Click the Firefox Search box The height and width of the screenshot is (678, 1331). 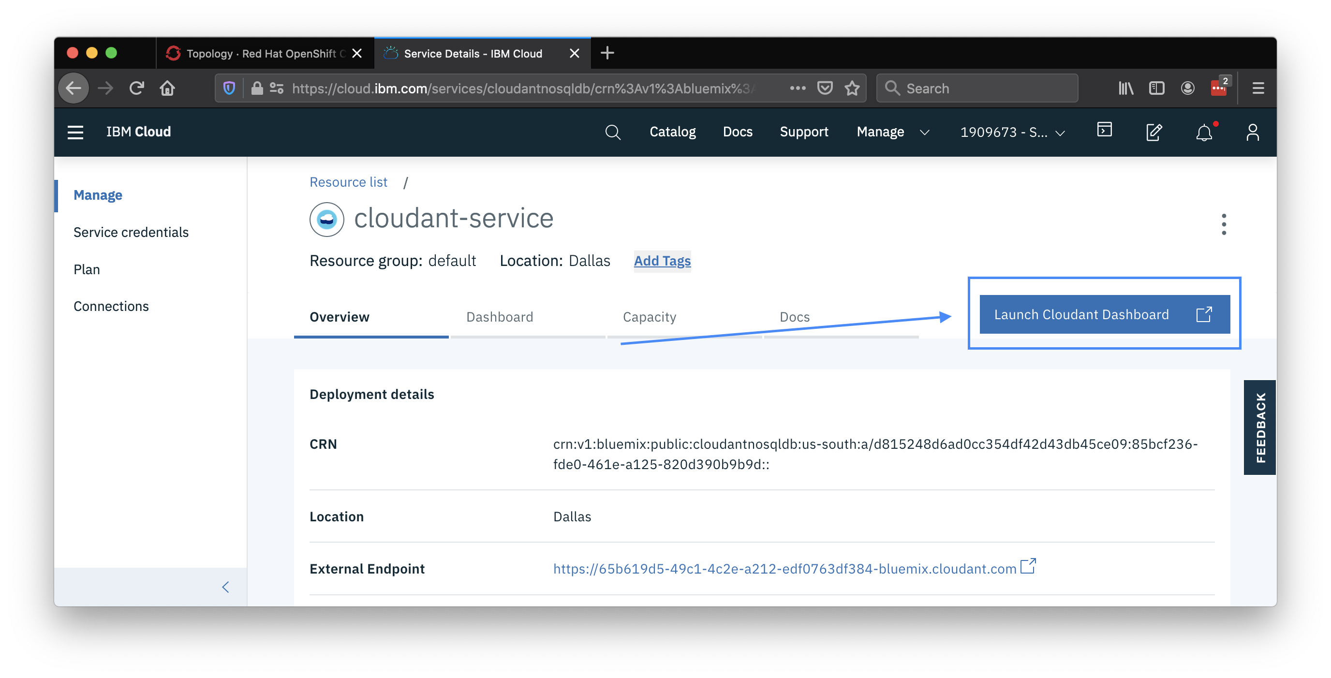(x=976, y=88)
